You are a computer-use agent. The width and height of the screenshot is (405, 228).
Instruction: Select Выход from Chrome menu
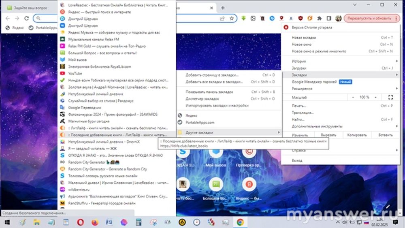[x=341, y=161]
